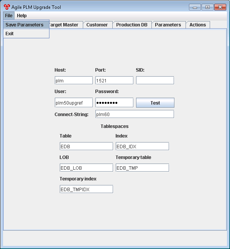
Task: Click the Index label under Tablespaces
Action: [122, 136]
